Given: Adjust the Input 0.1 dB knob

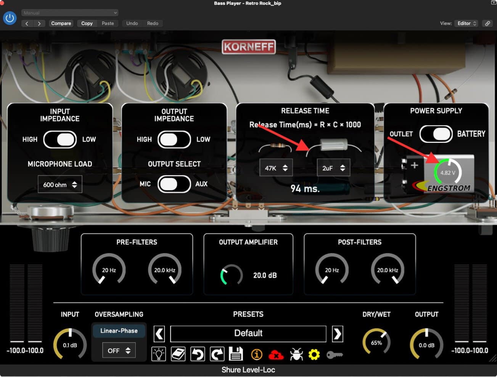Looking at the screenshot, I should click(70, 344).
